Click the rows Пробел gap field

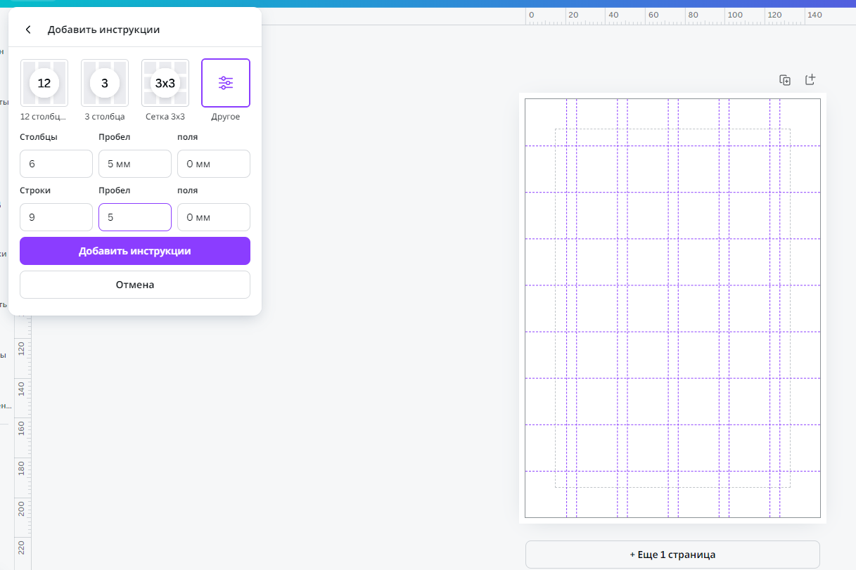(x=135, y=217)
